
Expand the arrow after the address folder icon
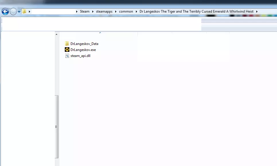(30, 11)
